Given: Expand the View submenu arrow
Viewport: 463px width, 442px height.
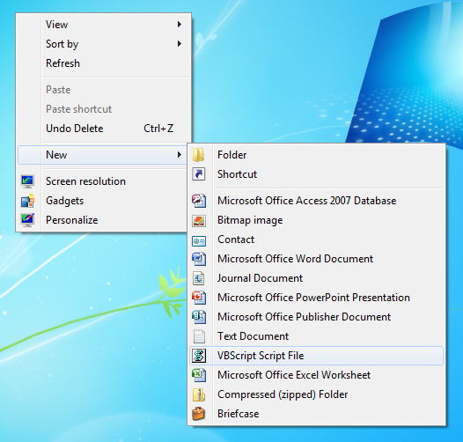Looking at the screenshot, I should click(x=180, y=25).
